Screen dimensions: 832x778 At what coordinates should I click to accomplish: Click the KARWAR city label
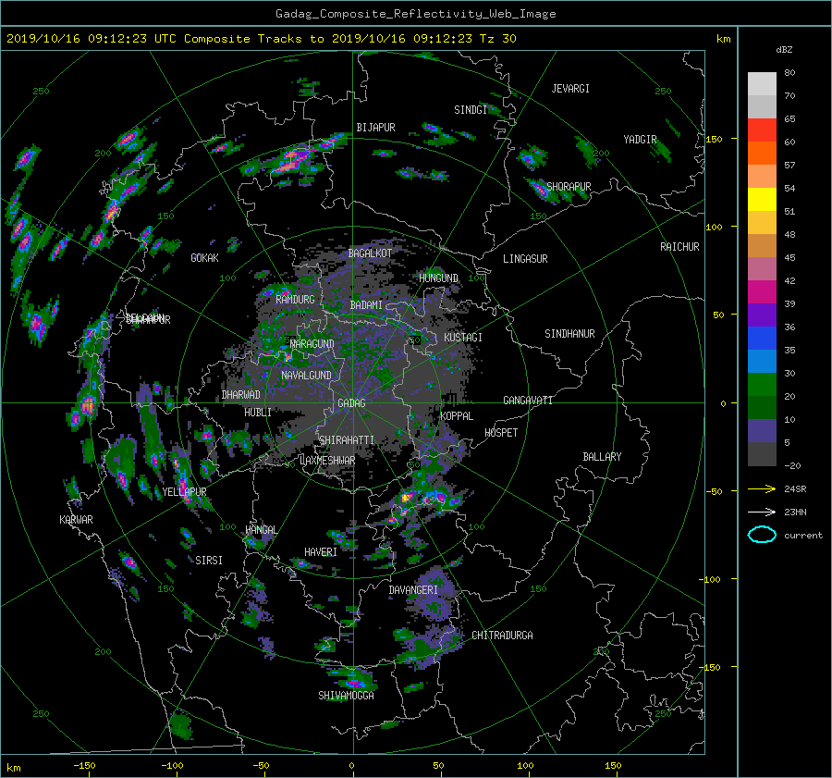[x=76, y=519]
